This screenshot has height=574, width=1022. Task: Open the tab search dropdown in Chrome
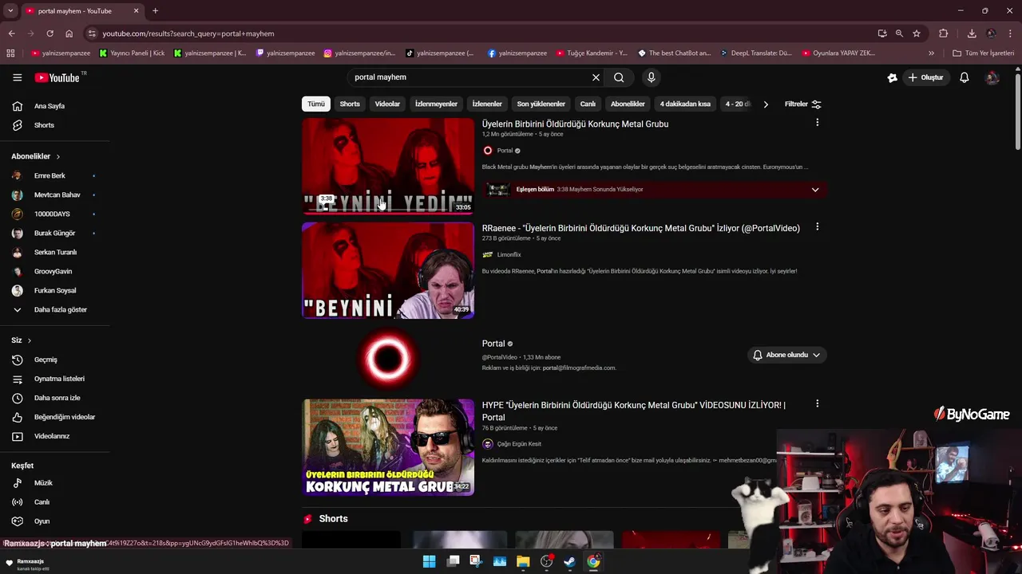point(10,11)
